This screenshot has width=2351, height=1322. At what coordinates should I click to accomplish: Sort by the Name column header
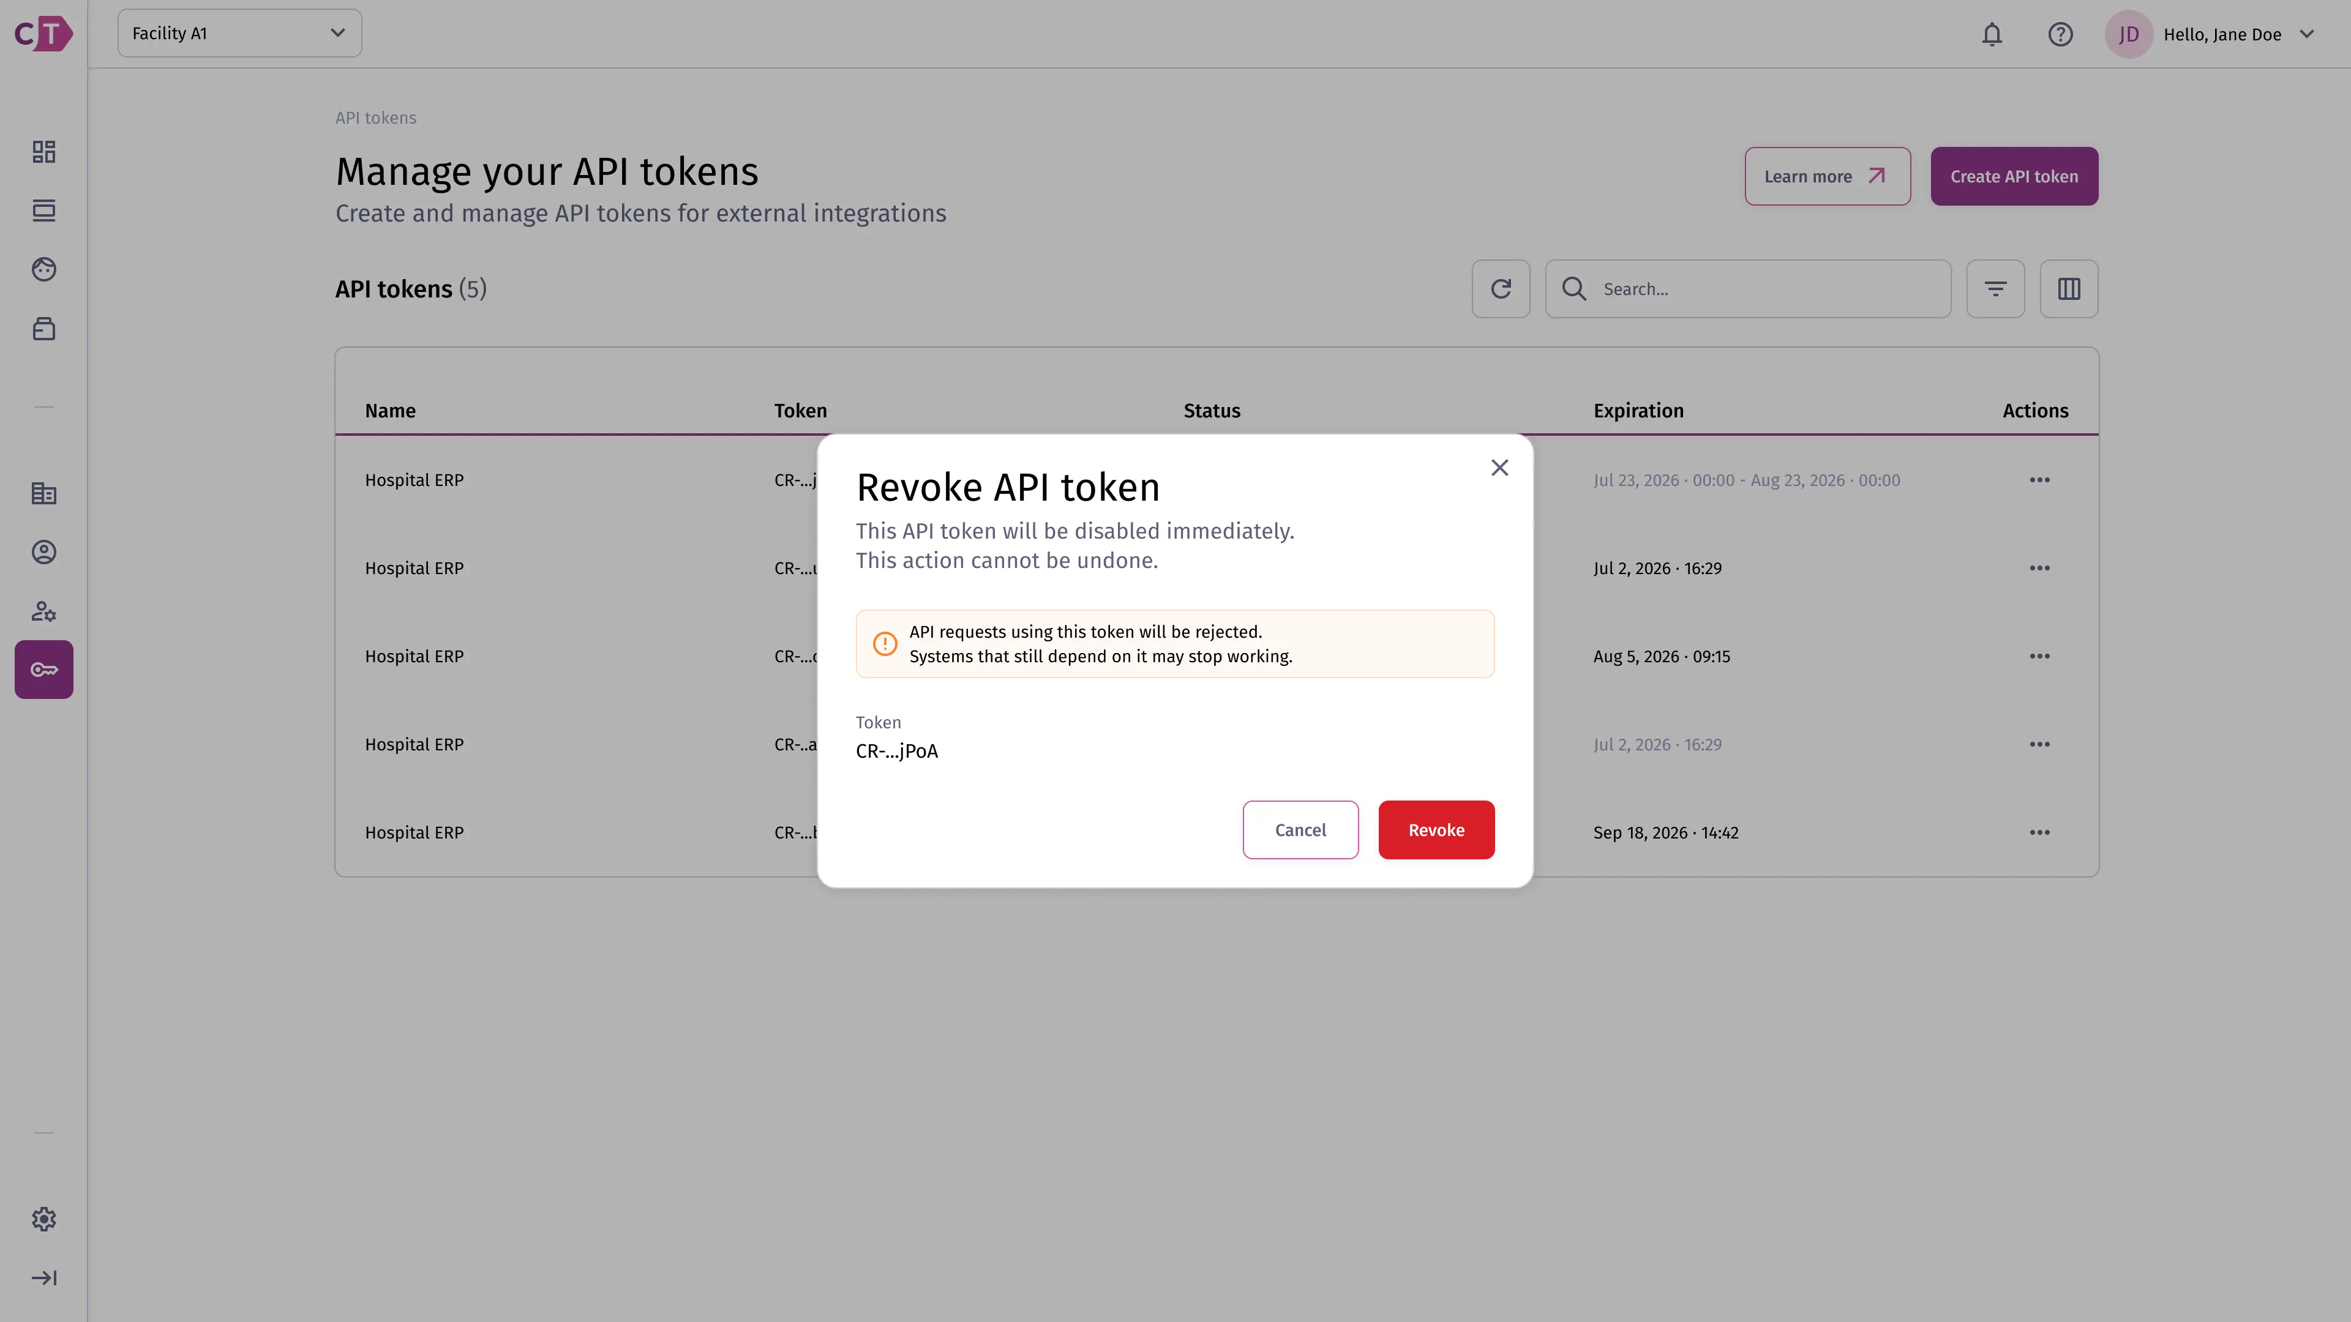pos(390,411)
